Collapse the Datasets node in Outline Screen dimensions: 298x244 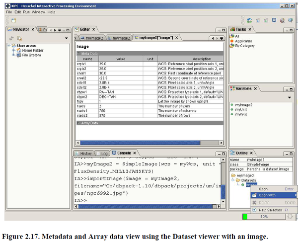tap(233, 180)
